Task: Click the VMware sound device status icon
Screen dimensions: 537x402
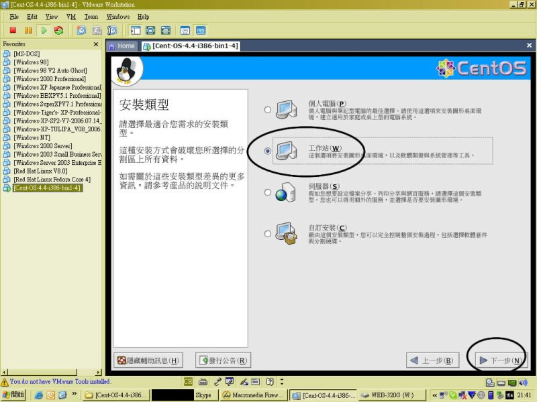Action: point(523,383)
